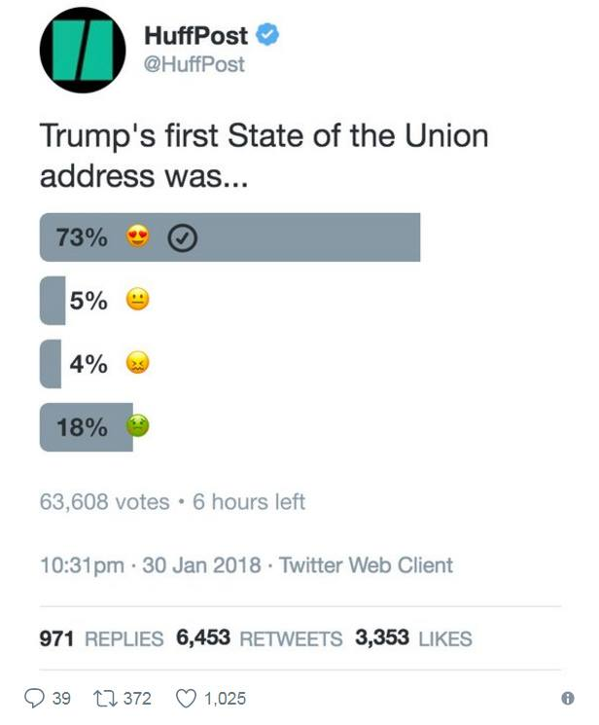Viewport: 599px width, 725px height.
Task: Open the @HuffPost handle link
Action: click(x=194, y=64)
